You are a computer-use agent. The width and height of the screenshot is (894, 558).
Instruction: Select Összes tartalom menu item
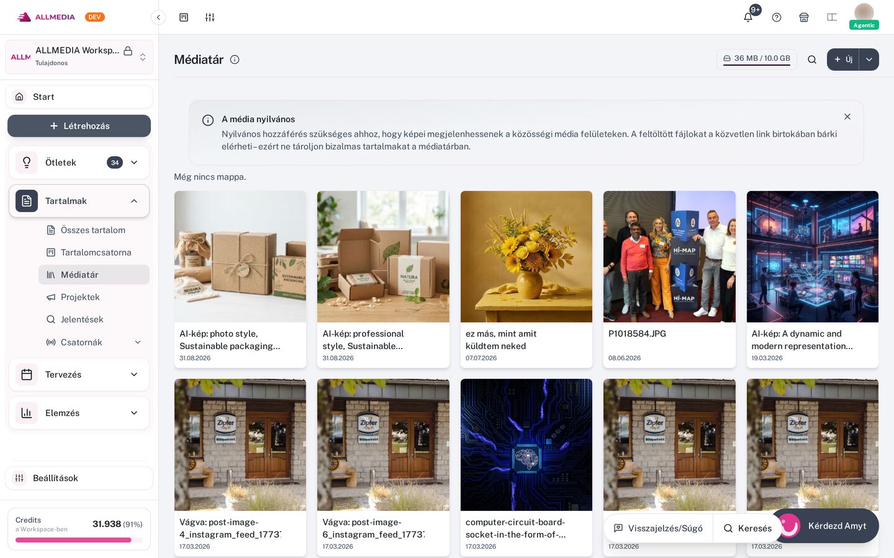pos(94,230)
